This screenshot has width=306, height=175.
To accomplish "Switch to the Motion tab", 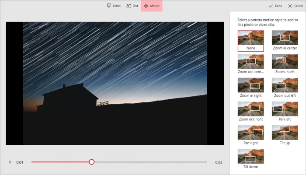I will [x=152, y=6].
